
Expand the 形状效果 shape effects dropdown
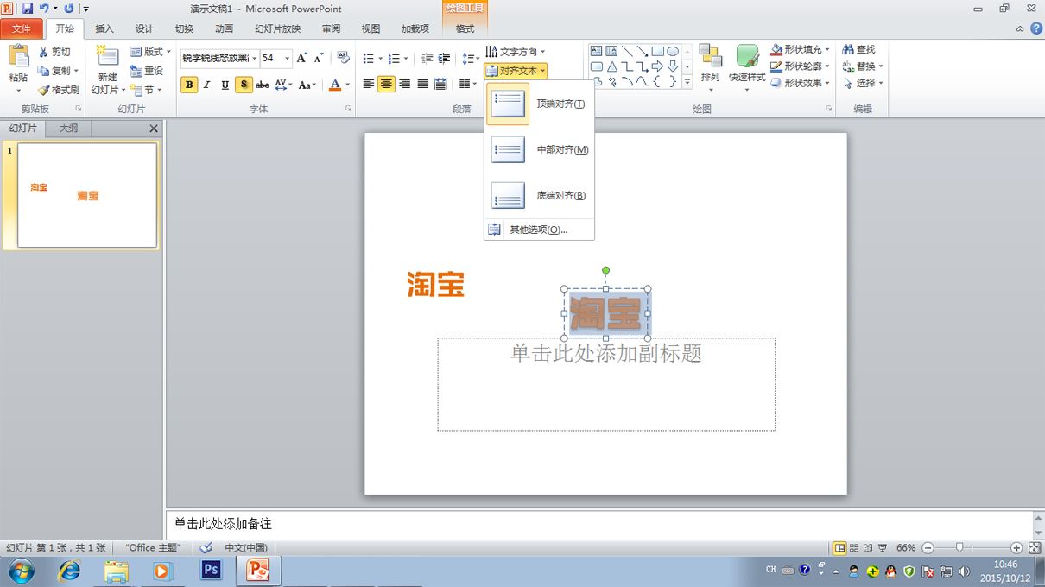tap(801, 83)
